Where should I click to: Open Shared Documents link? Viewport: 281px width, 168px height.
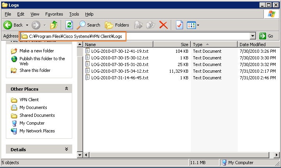tap(37, 115)
